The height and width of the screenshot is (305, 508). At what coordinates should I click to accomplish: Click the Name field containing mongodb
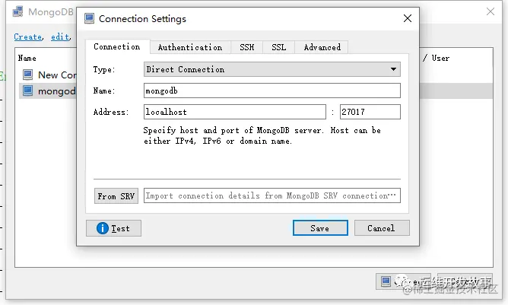coord(271,91)
